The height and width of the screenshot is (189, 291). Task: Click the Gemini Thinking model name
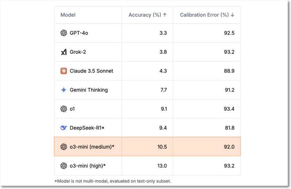coord(89,90)
